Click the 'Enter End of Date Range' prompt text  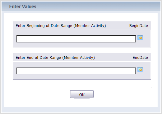[x=38, y=58]
